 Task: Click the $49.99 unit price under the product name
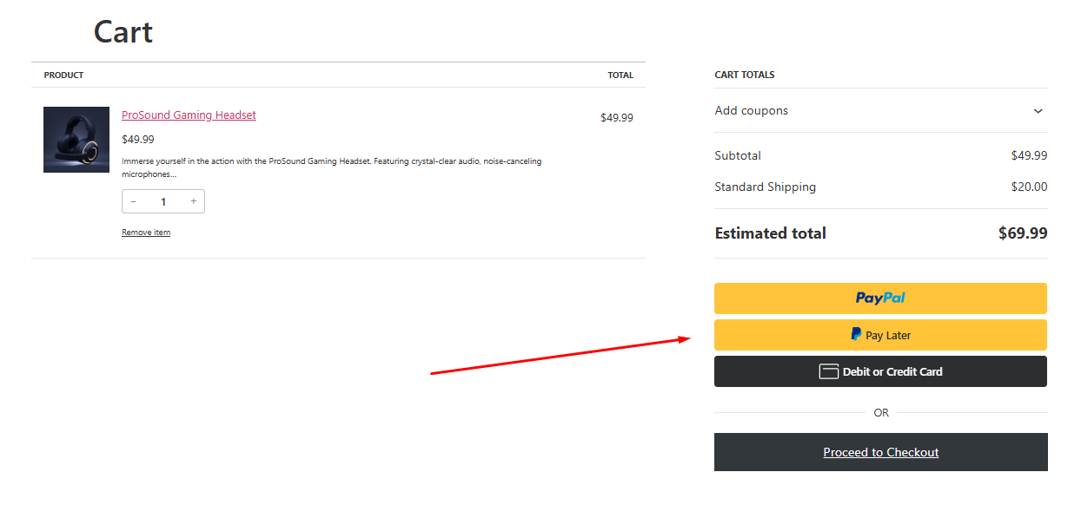(138, 139)
